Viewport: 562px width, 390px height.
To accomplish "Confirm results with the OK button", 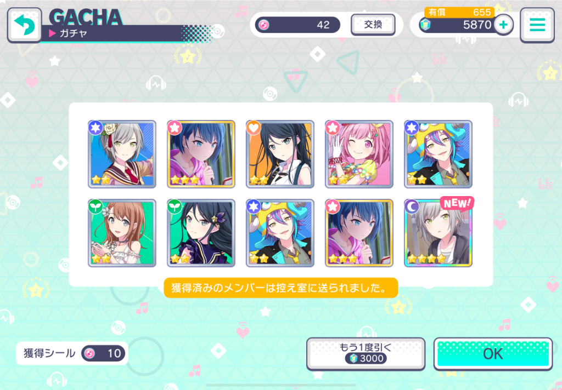I will coord(493,354).
